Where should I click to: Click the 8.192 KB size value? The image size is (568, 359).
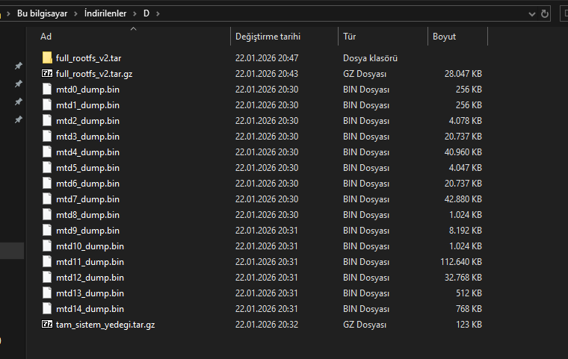[466, 230]
